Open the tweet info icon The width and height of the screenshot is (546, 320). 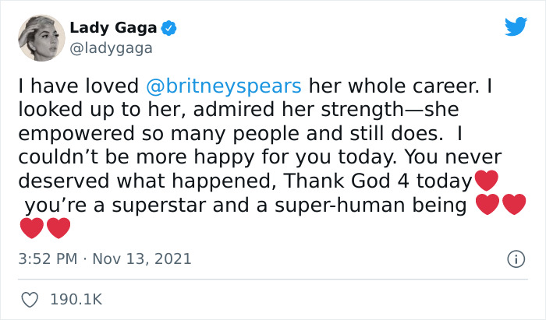tap(515, 258)
